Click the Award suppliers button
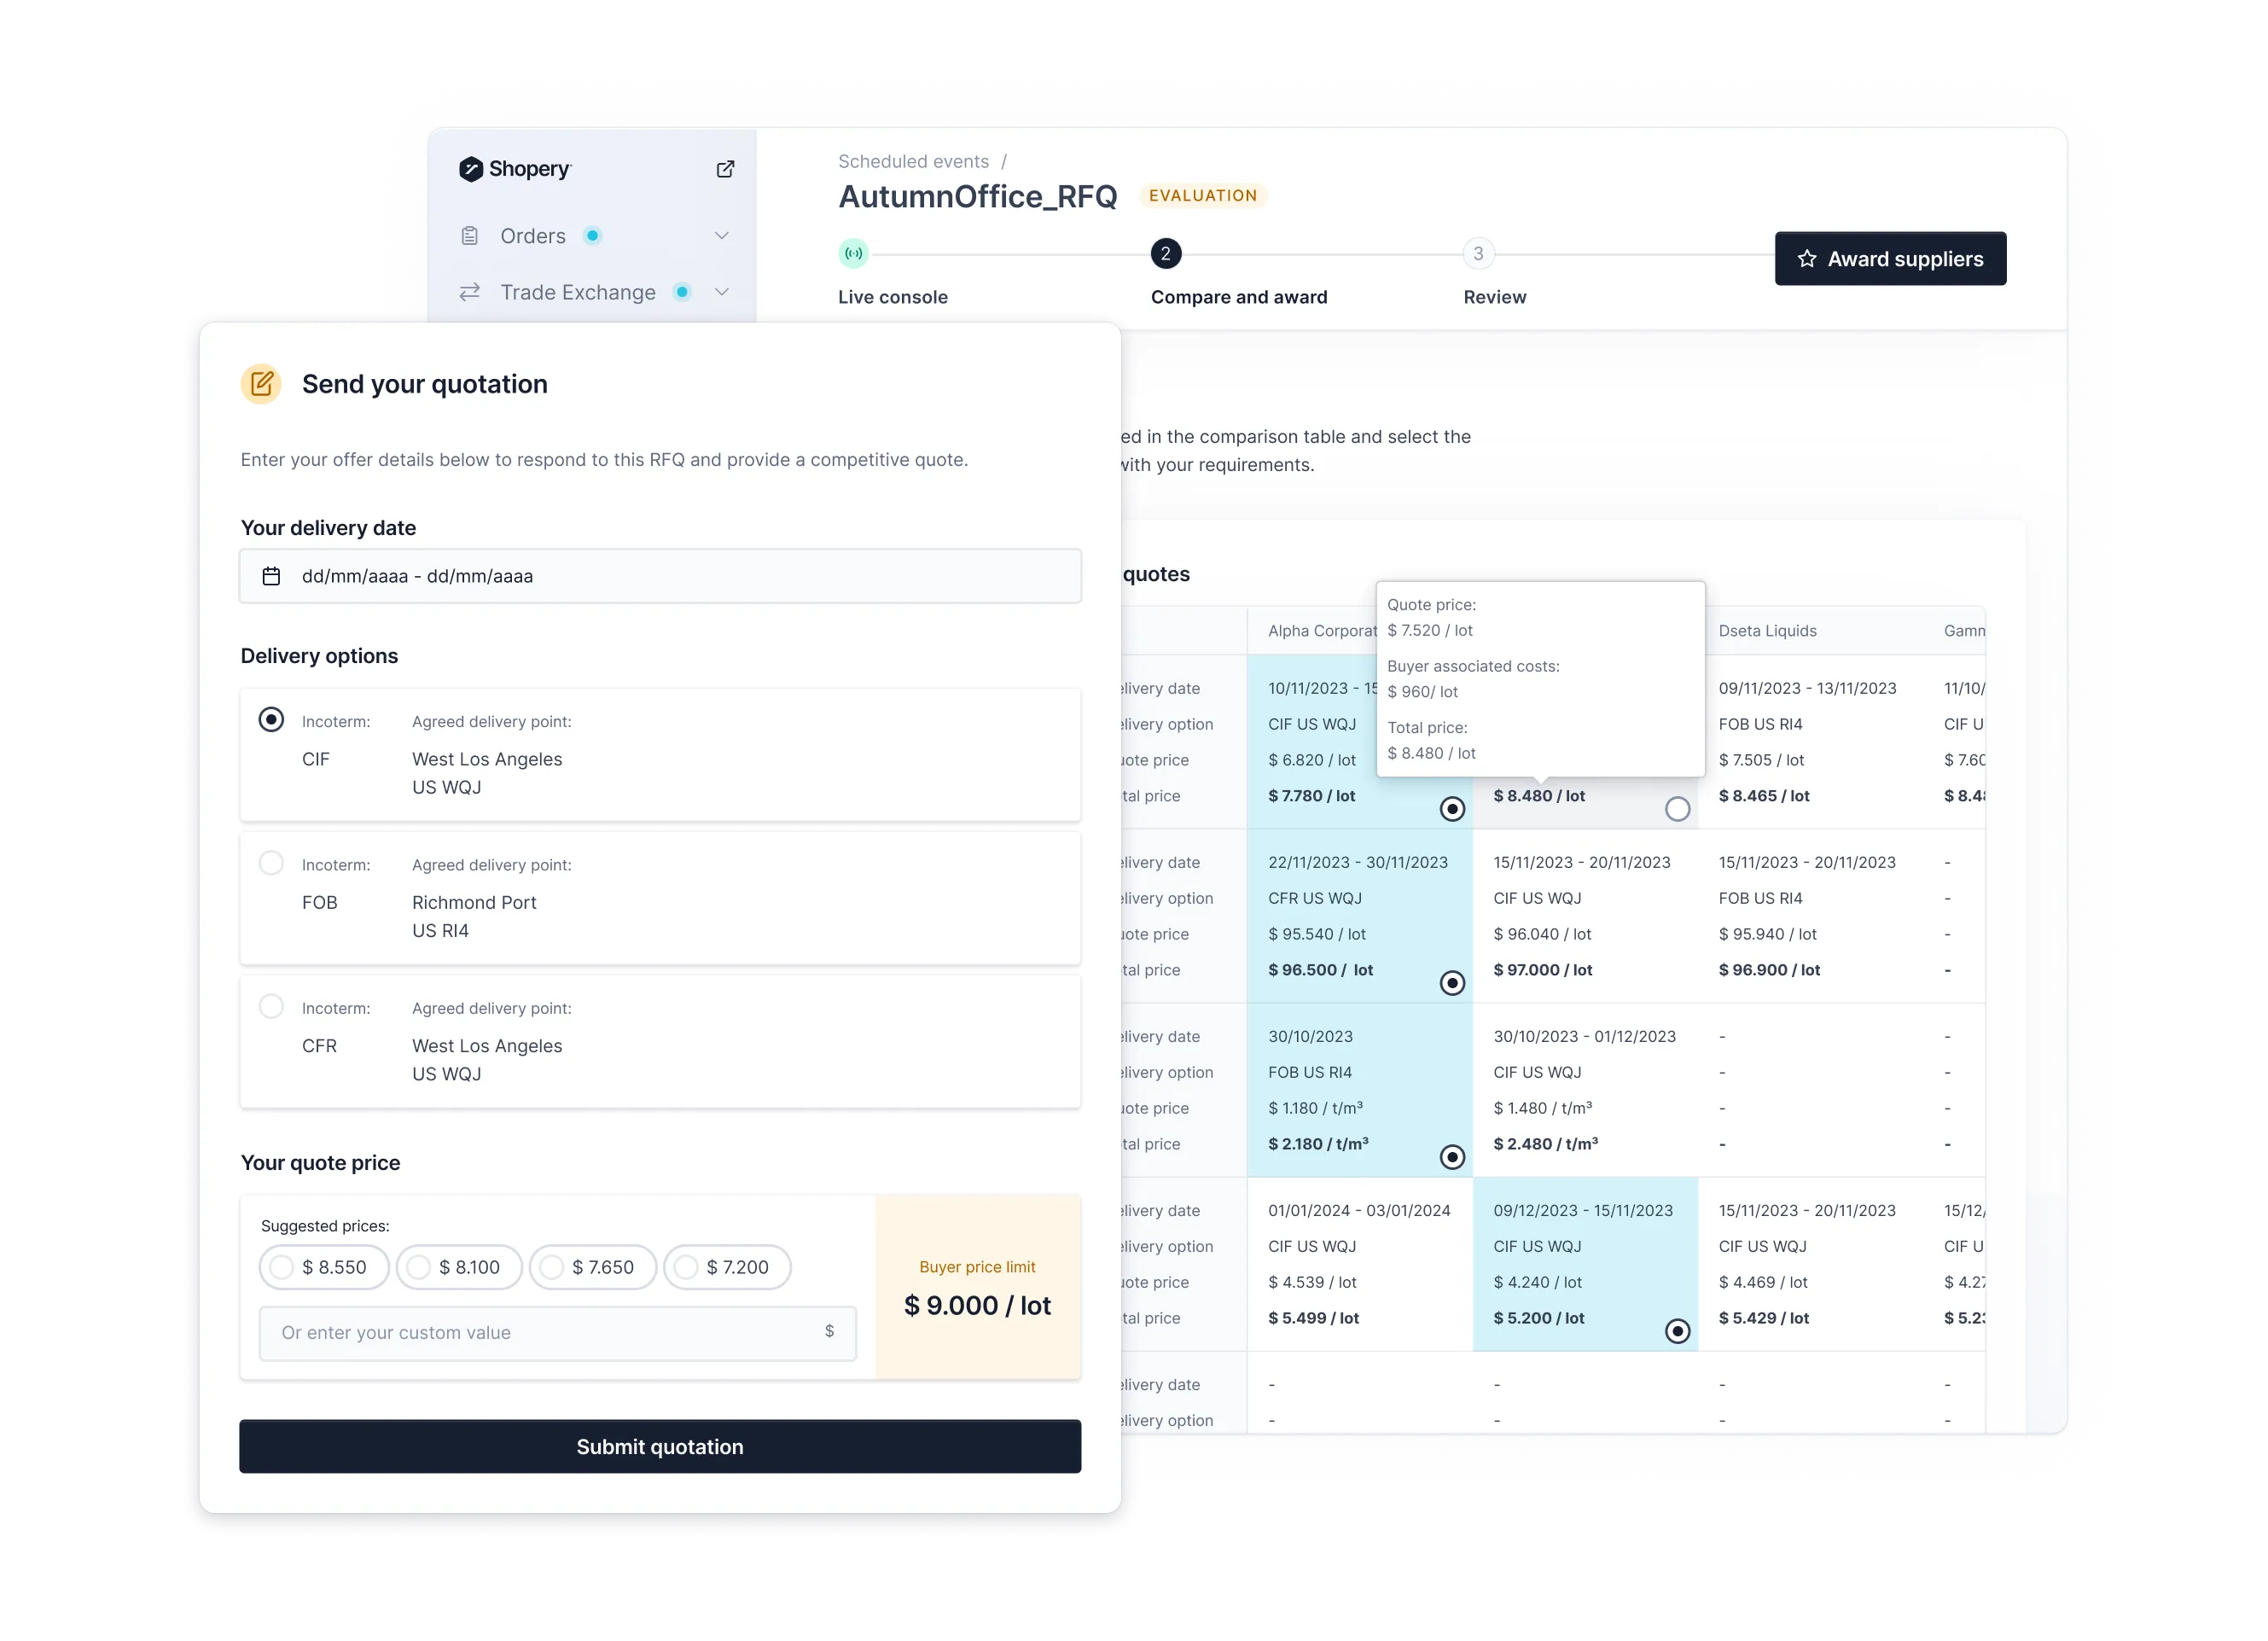Image resolution: width=2268 pixels, height=1641 pixels. click(x=1890, y=258)
